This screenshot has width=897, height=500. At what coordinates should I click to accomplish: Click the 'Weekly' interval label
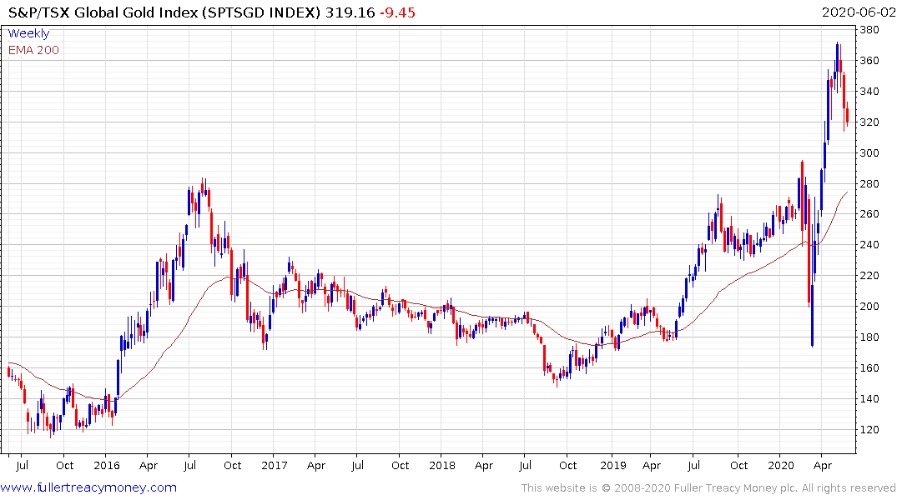[28, 33]
